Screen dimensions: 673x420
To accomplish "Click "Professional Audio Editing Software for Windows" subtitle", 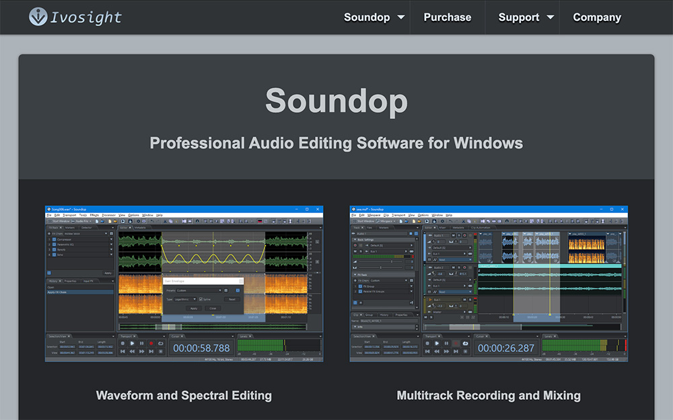I will click(x=336, y=142).
